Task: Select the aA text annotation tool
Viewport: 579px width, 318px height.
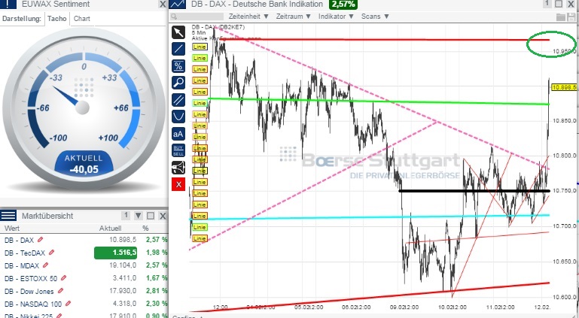Action: pos(178,134)
